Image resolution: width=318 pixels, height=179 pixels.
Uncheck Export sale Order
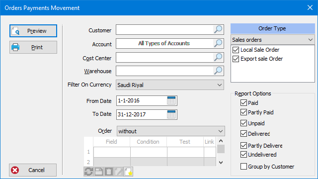[236, 59]
